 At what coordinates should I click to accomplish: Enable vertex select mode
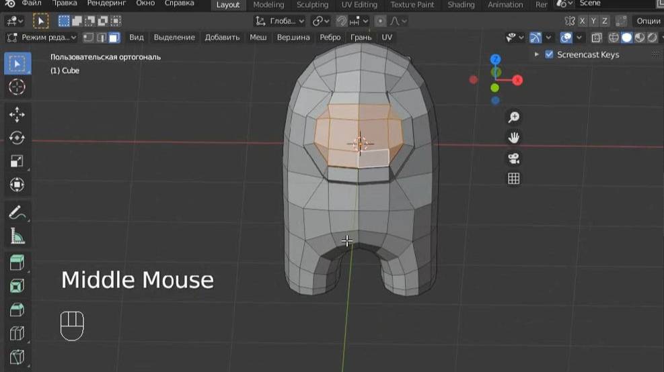click(88, 38)
